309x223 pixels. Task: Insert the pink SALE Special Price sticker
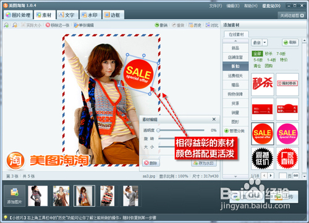pos(287,134)
